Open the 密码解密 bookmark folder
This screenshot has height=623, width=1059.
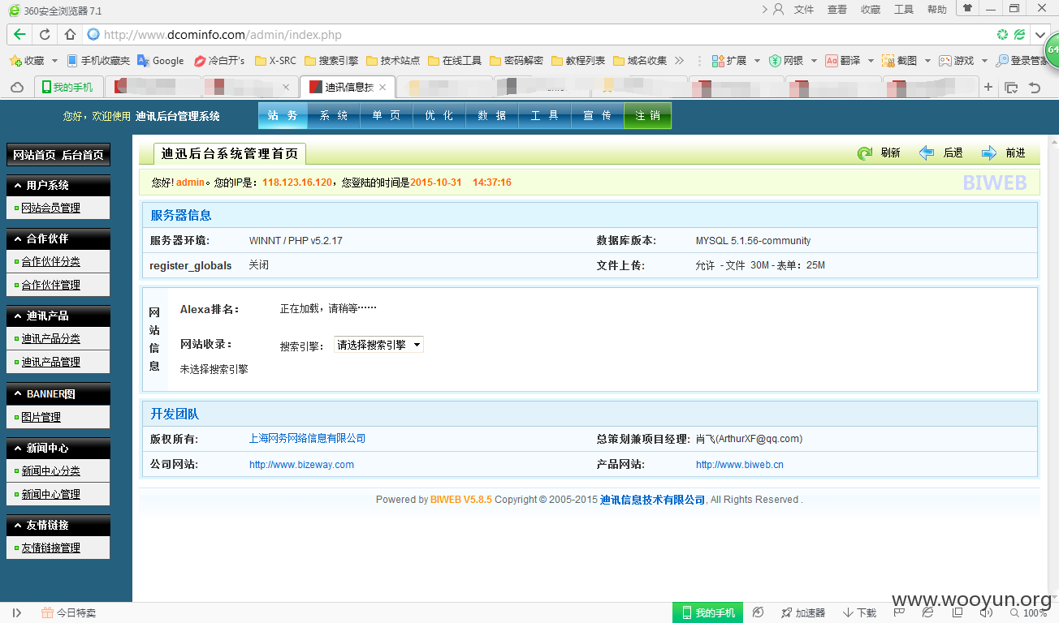click(517, 61)
